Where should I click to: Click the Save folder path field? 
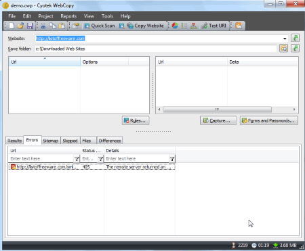[156, 49]
